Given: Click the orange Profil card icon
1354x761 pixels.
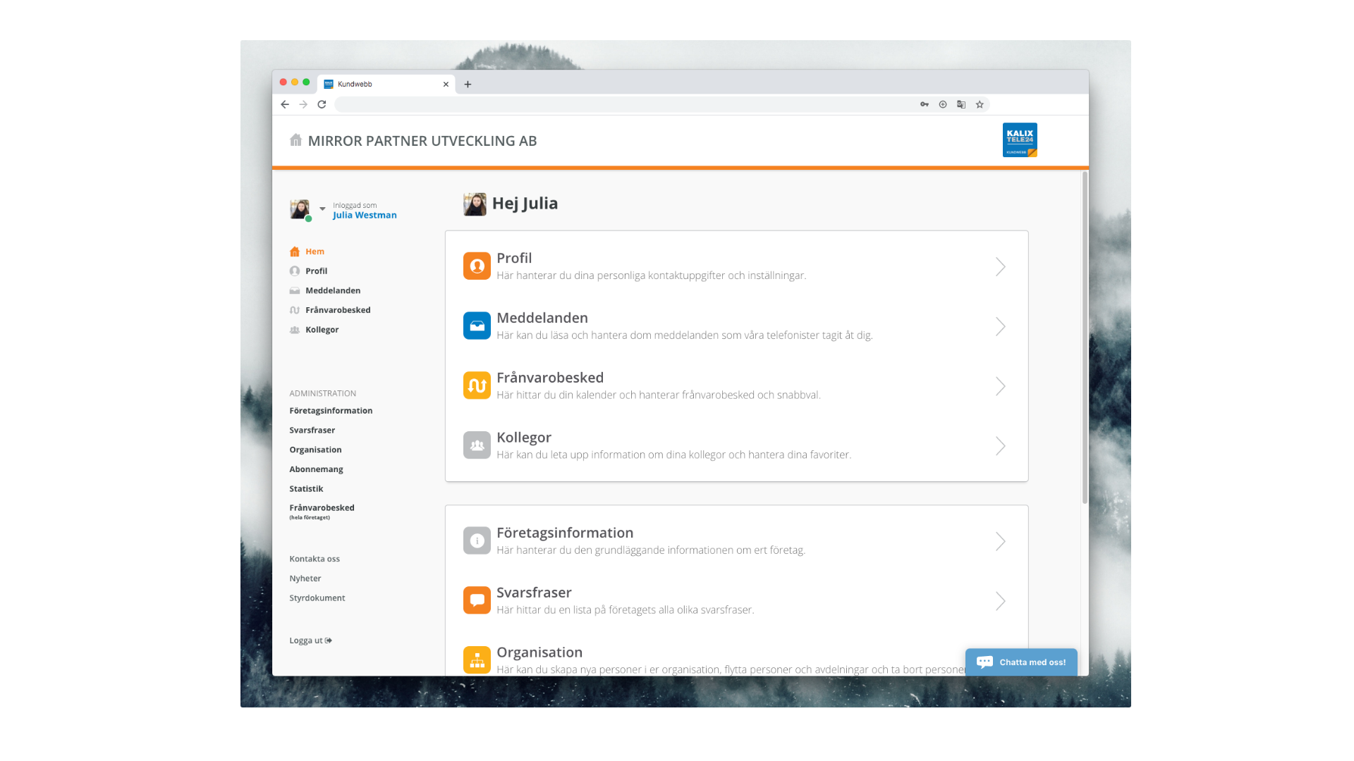Looking at the screenshot, I should (x=477, y=266).
